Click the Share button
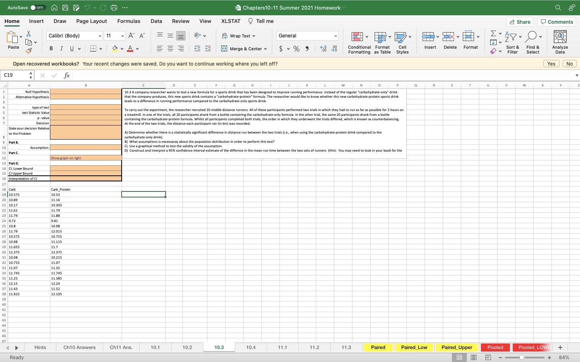580x362 pixels. 520,22
